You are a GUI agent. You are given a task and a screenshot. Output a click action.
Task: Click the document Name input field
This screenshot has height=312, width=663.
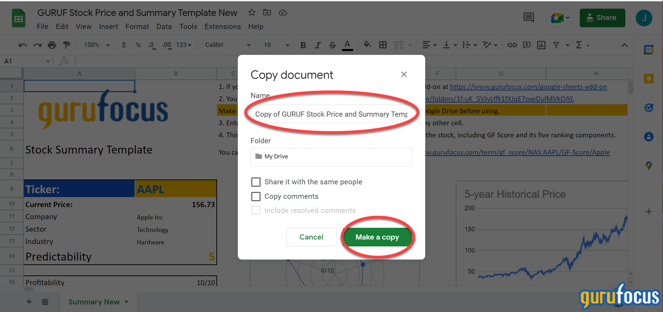click(x=331, y=114)
